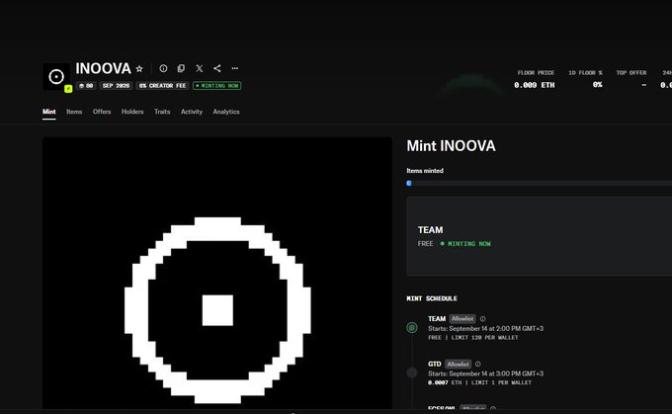Image resolution: width=672 pixels, height=414 pixels.
Task: Click 'Starts: September 14 at 3:00 PM GMT+3'
Action: 485,373
